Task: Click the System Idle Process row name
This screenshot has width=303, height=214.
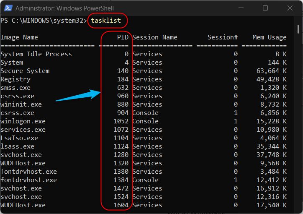Action: [36, 54]
